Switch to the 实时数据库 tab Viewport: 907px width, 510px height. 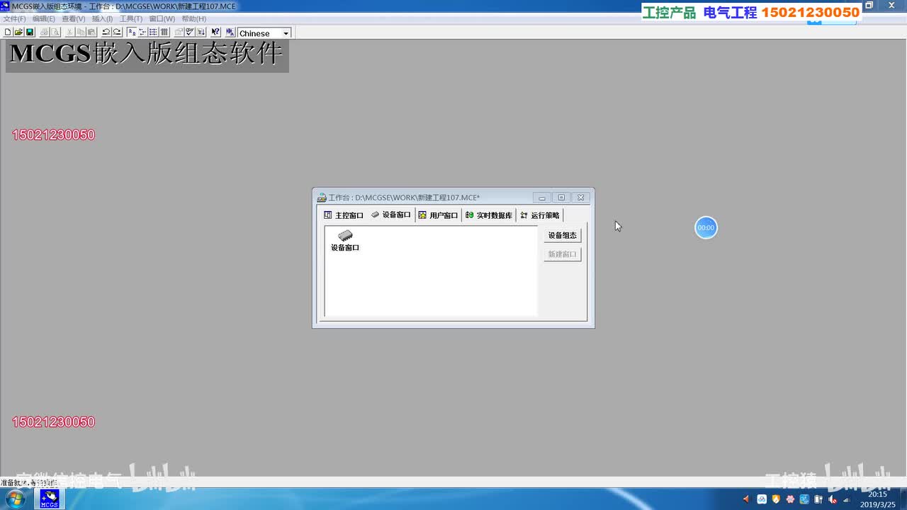pyautogui.click(x=489, y=215)
